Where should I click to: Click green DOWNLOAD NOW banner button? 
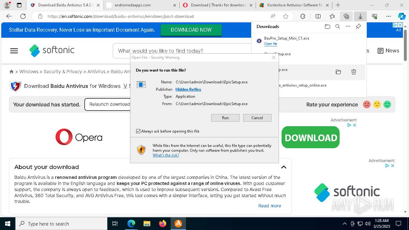click(x=191, y=30)
